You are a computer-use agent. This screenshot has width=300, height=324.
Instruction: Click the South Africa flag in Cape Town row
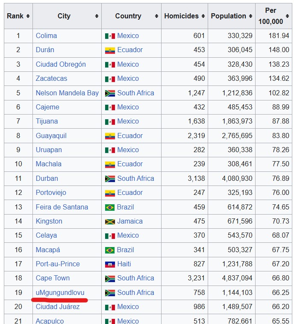110,279
